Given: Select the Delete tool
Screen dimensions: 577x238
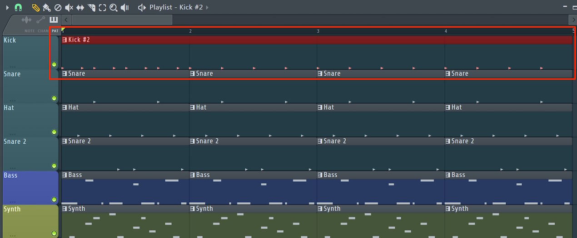Looking at the screenshot, I should tap(58, 7).
